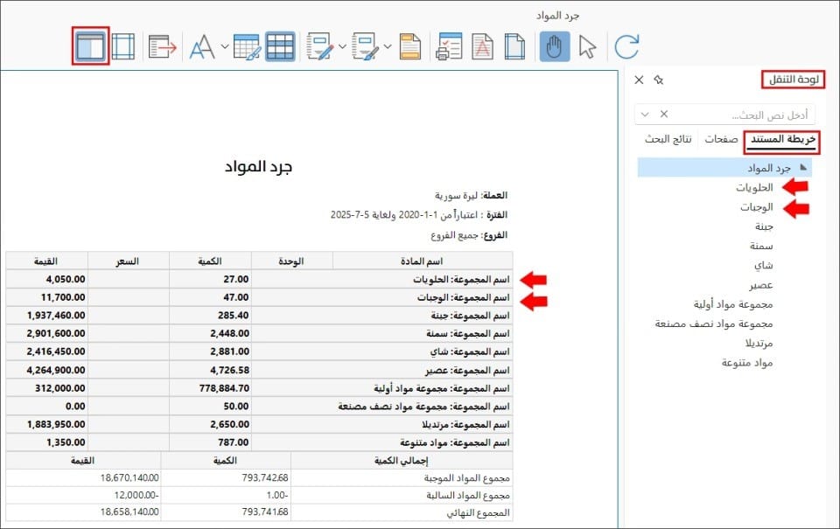Close the navigation panel with the X

click(639, 80)
